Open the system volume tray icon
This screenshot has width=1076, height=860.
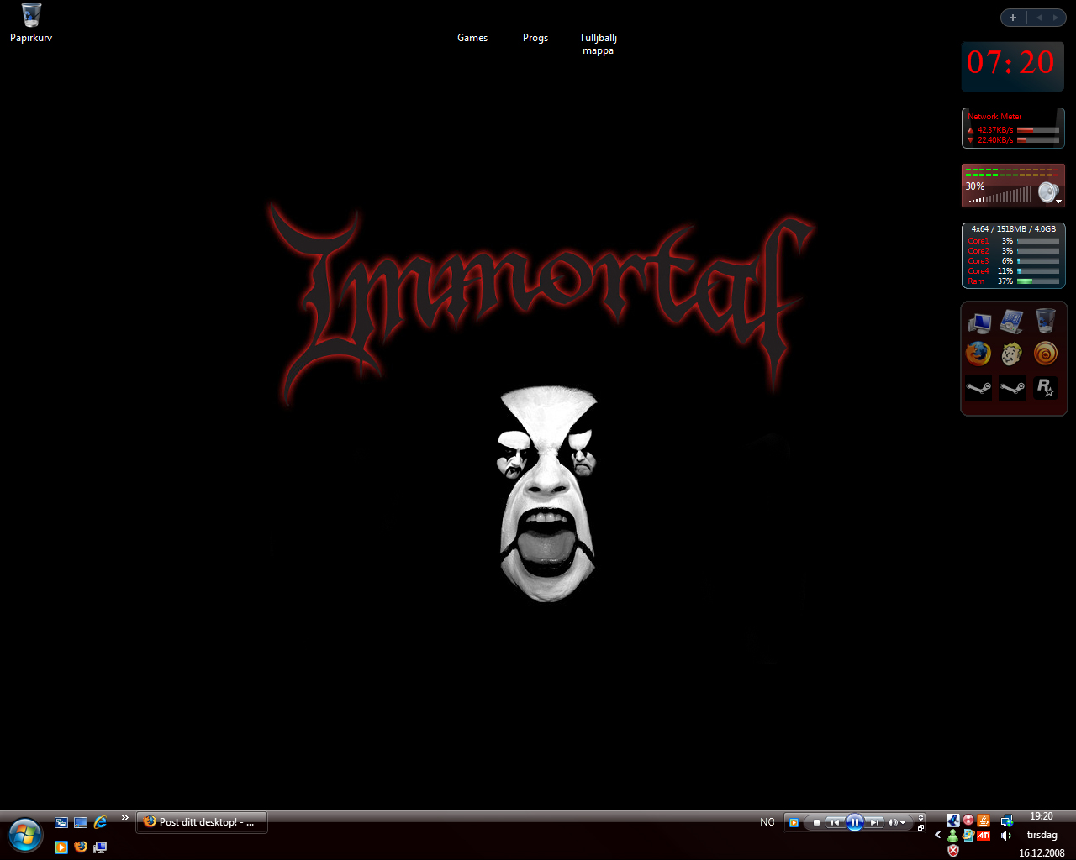pyautogui.click(x=1006, y=836)
